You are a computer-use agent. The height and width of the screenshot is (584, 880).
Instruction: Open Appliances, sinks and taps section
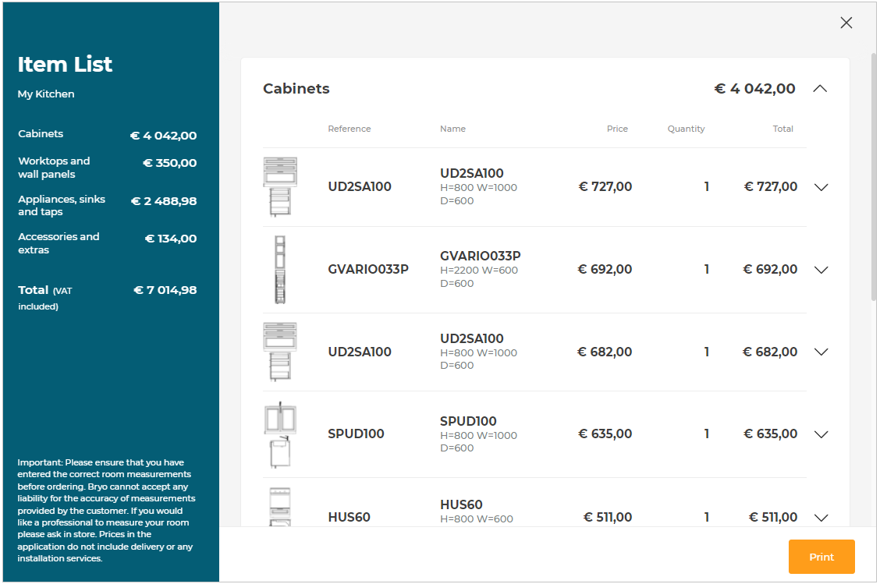click(62, 205)
